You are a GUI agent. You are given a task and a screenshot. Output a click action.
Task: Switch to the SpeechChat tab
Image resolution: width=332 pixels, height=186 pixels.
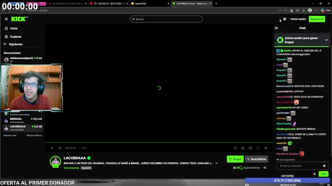pos(150,3)
